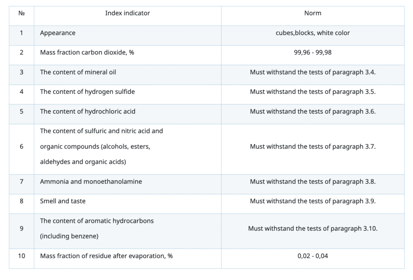This screenshot has width=413, height=280.
Task: Click the paragraph 3.4. norm text
Action: click(x=313, y=72)
